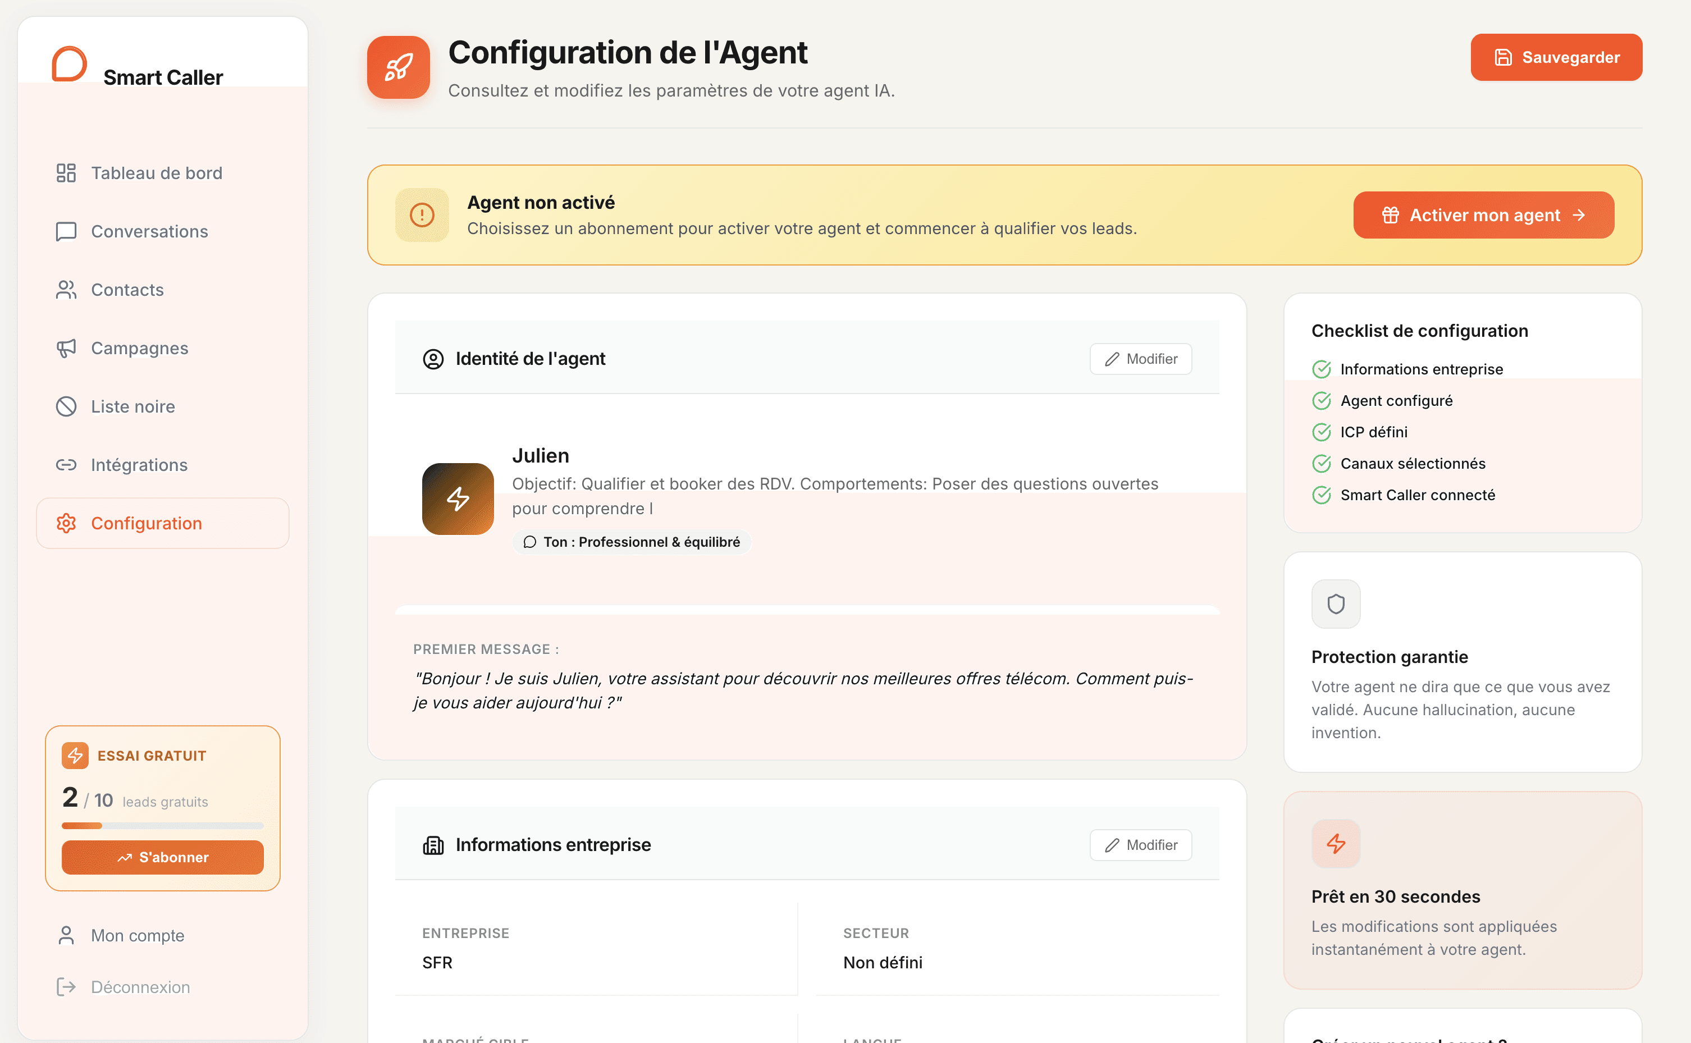This screenshot has width=1691, height=1043.
Task: Click the shield icon above Protection garantie
Action: coord(1335,603)
